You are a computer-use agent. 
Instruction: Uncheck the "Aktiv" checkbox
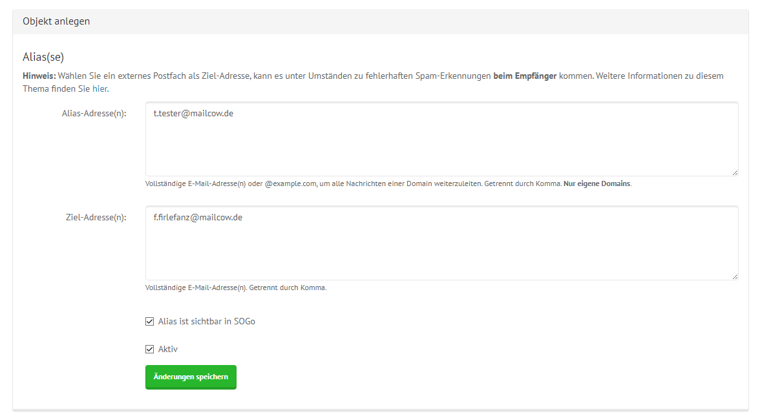click(x=150, y=348)
